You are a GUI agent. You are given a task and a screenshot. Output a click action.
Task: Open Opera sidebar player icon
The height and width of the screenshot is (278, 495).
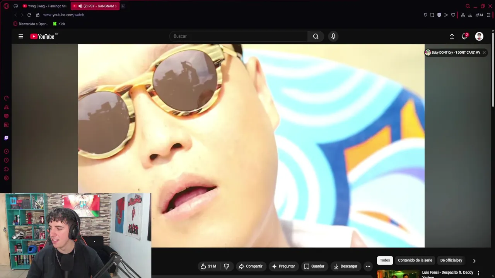(x=6, y=151)
